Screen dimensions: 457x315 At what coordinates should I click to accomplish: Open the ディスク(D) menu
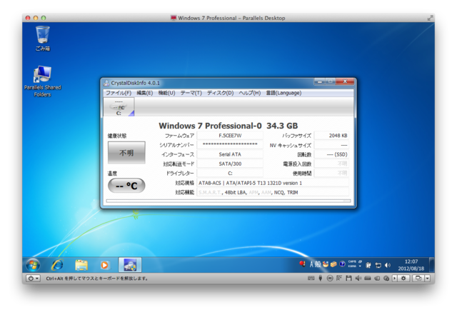[x=221, y=93]
